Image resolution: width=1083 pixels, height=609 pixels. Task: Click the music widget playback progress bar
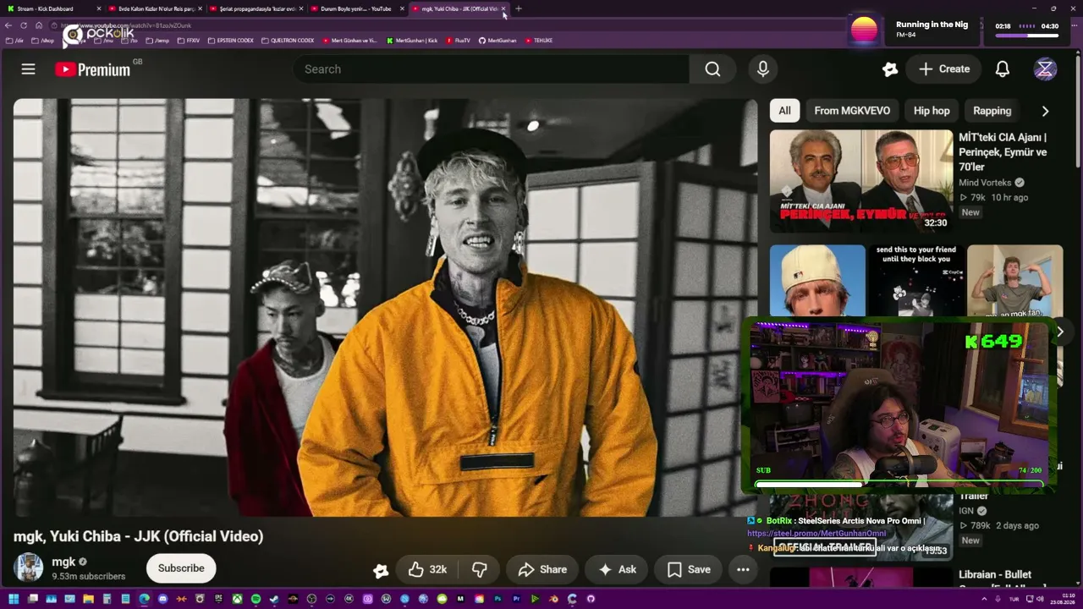coord(1025,36)
